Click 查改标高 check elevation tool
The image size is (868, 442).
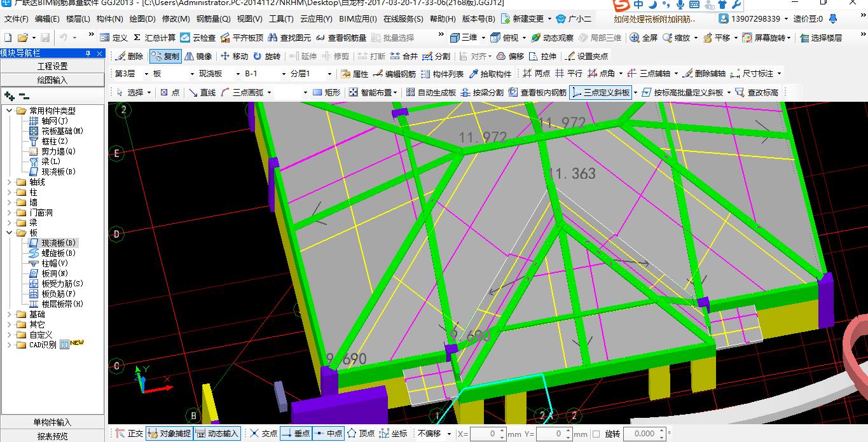(x=756, y=92)
